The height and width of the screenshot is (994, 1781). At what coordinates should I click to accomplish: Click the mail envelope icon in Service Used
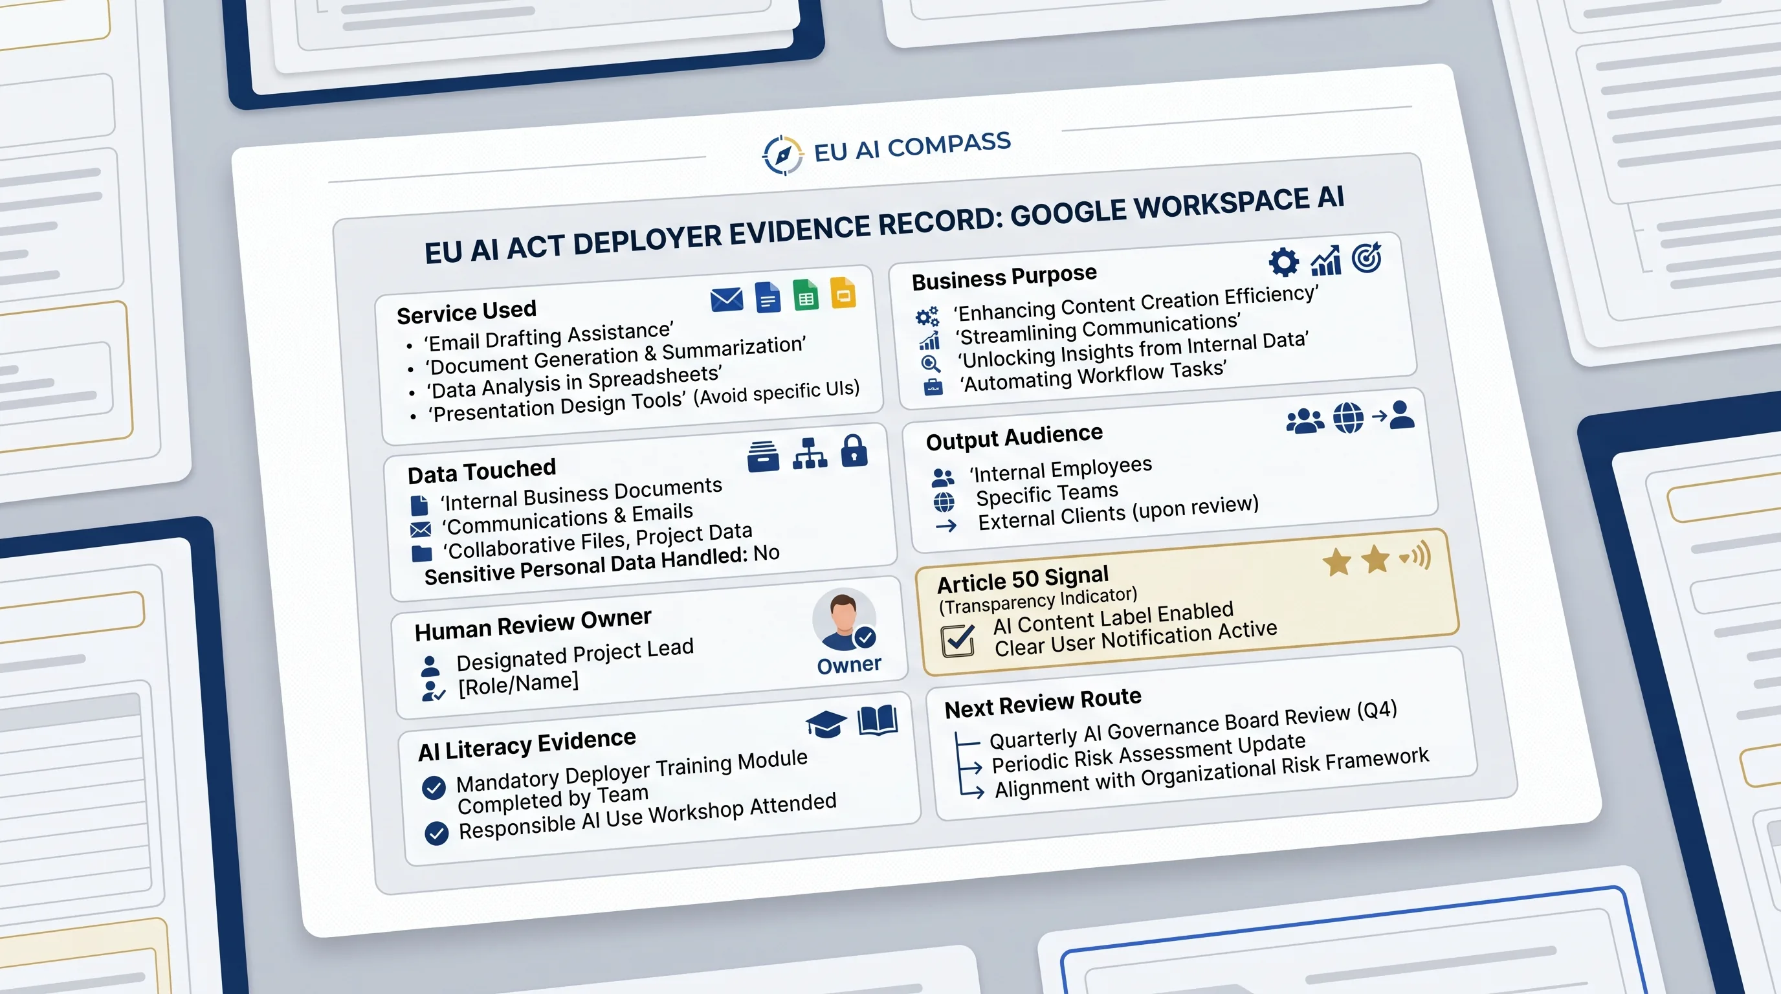tap(727, 300)
